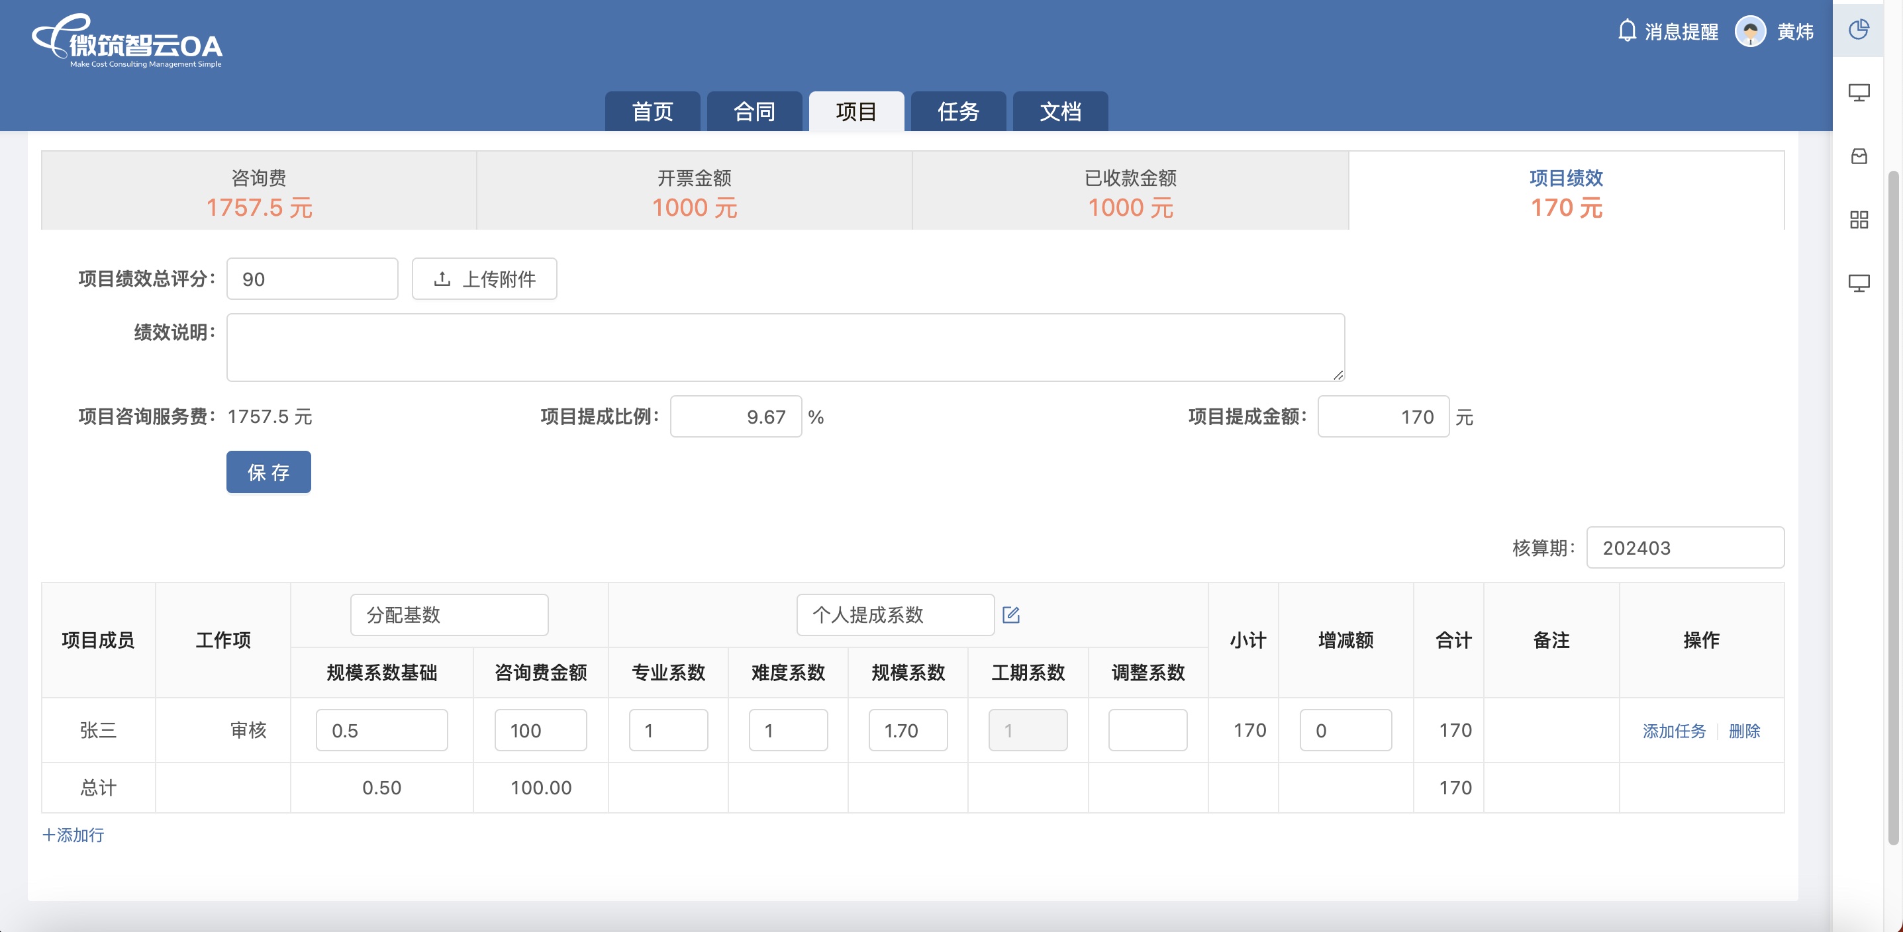
Task: Switch to the 任务 tab
Action: click(958, 111)
